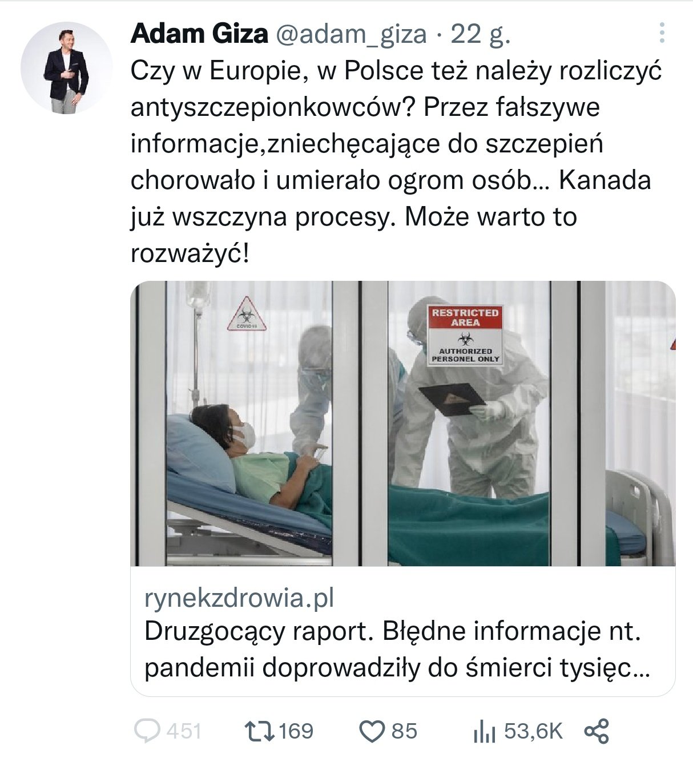Open the hospital photo link preview
Image resolution: width=693 pixels, height=770 pixels.
coord(402,424)
